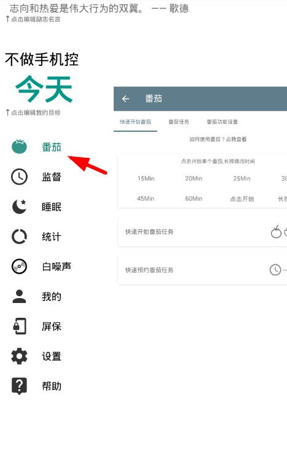Start a 45Min tomato timer

[x=146, y=199]
